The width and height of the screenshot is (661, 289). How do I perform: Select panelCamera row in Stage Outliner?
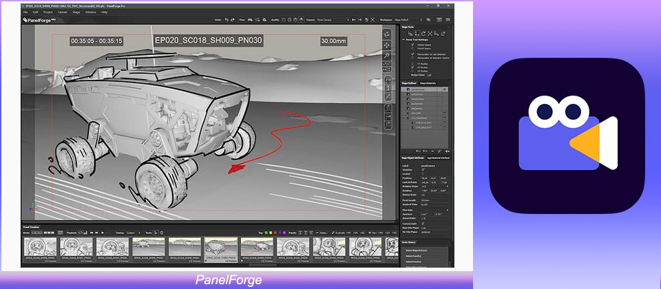tap(424, 89)
